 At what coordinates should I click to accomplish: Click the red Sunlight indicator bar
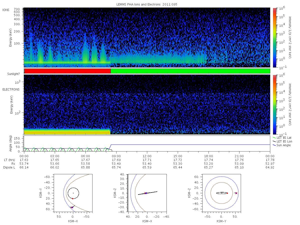[67, 71]
